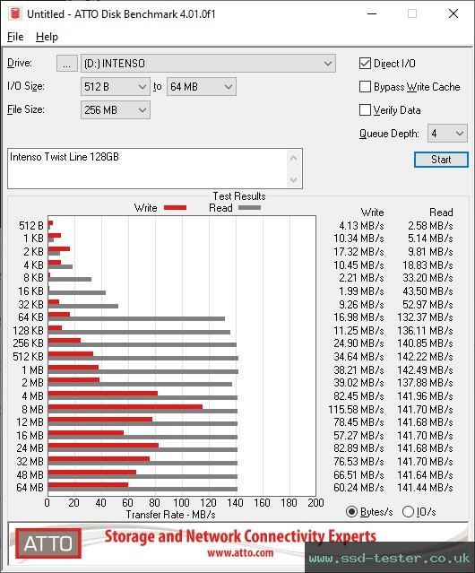
Task: Click the Test Results heading
Action: tap(239, 196)
